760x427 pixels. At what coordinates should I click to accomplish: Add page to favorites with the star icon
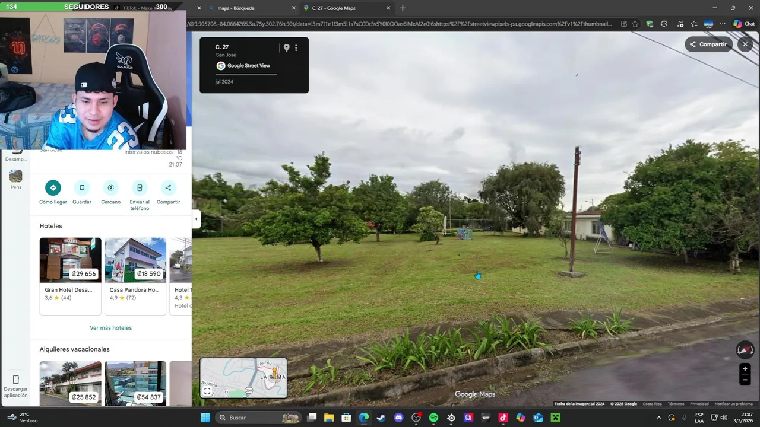pyautogui.click(x=635, y=24)
